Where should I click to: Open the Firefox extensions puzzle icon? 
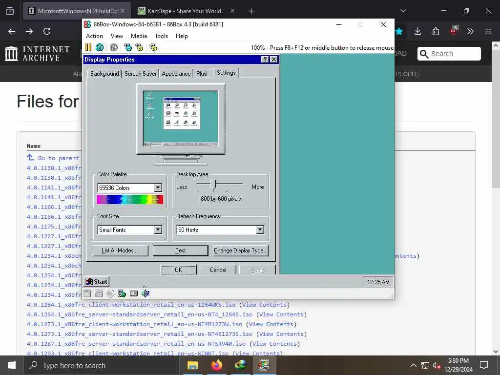click(x=436, y=31)
